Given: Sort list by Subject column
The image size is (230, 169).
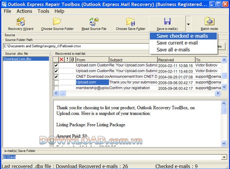Looking at the screenshot, I should [133, 60].
